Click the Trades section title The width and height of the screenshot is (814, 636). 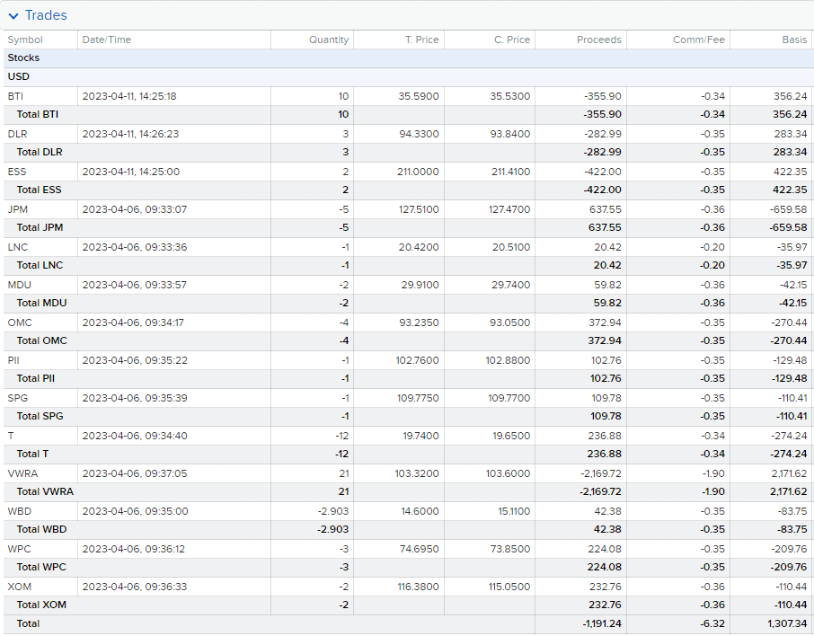coord(46,15)
